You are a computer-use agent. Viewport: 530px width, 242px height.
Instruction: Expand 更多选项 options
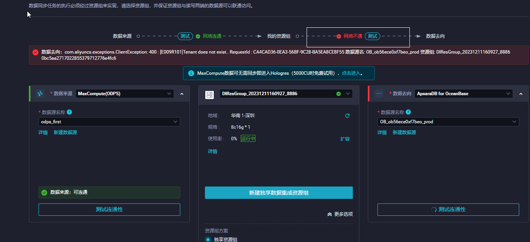[340, 214]
